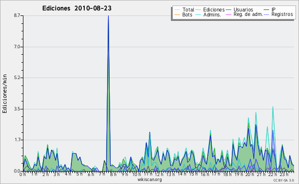The height and width of the screenshot is (184, 299).
Task: Click the tall blue spike peak at 8.7
Action: [x=108, y=16]
